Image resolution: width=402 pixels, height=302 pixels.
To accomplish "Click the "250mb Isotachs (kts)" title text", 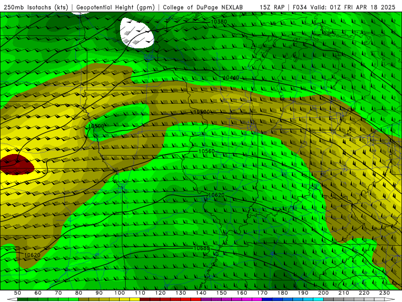I will coord(36,7).
